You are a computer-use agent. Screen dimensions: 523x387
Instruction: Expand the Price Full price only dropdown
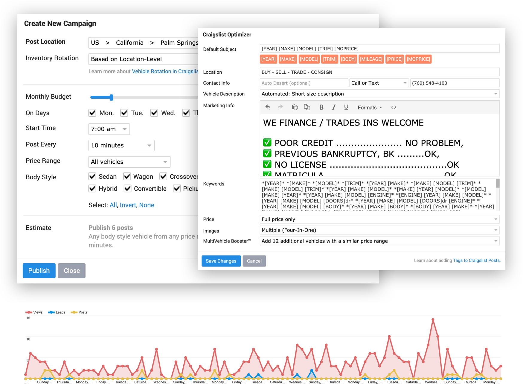[380, 219]
